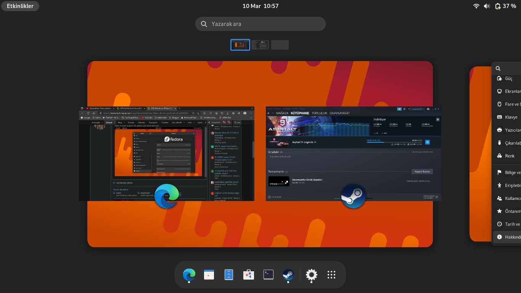Open Settings gear icon in the dock
The width and height of the screenshot is (521, 293).
pos(312,275)
